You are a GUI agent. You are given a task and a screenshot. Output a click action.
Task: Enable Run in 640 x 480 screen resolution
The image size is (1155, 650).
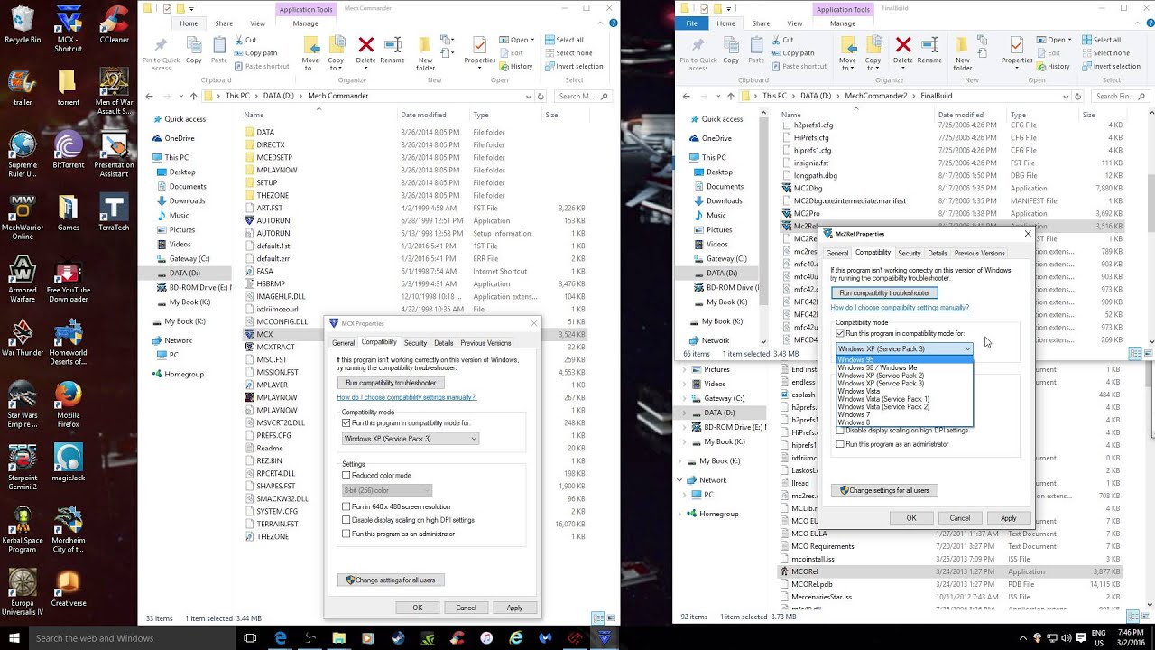[346, 506]
